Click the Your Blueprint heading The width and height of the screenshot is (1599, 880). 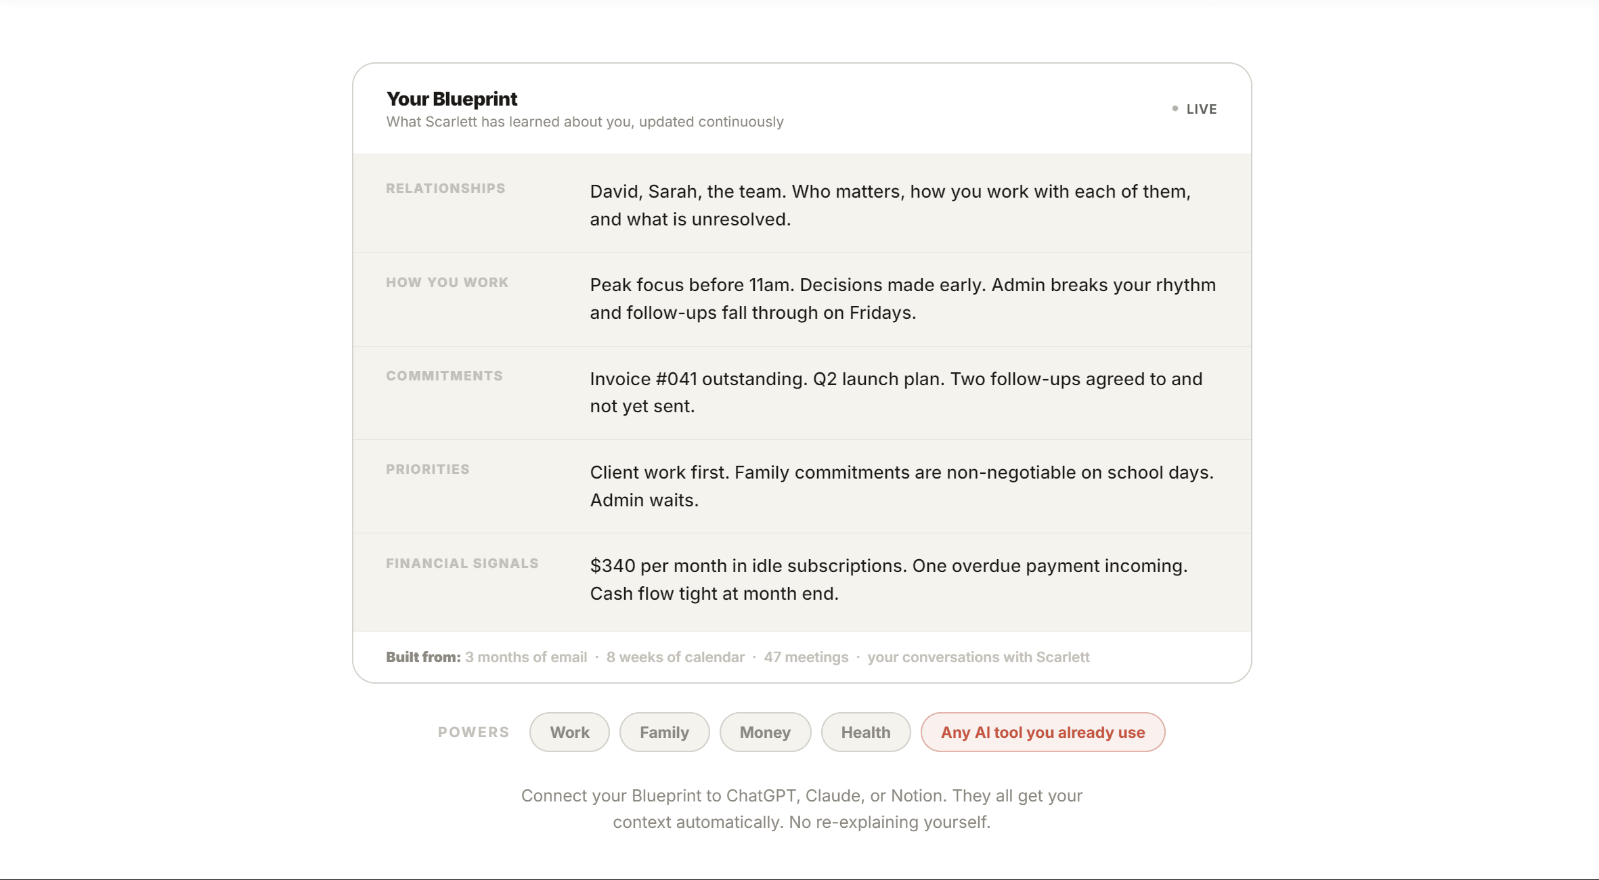point(452,99)
